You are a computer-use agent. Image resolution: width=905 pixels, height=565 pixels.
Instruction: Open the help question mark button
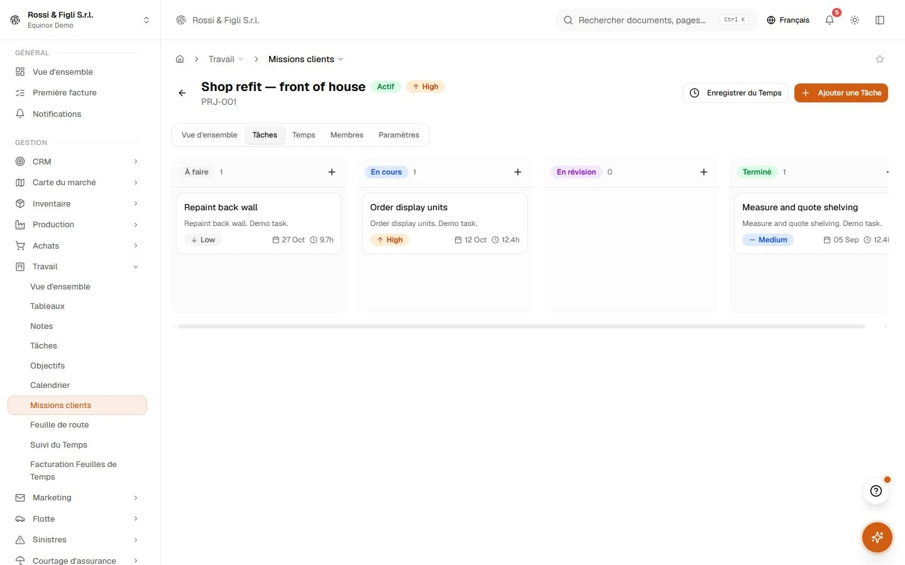(x=876, y=491)
